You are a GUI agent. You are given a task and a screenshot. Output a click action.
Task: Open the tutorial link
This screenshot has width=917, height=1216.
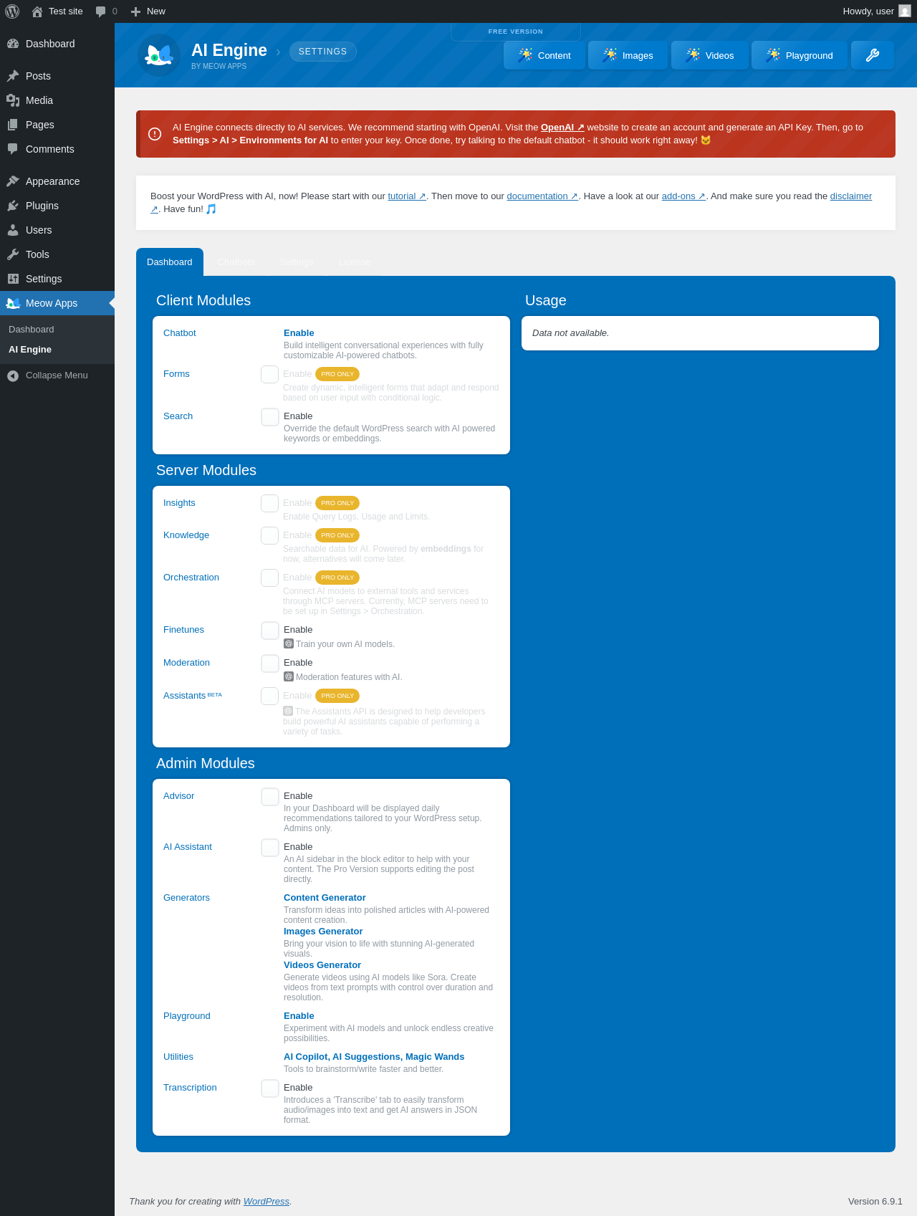pos(407,196)
